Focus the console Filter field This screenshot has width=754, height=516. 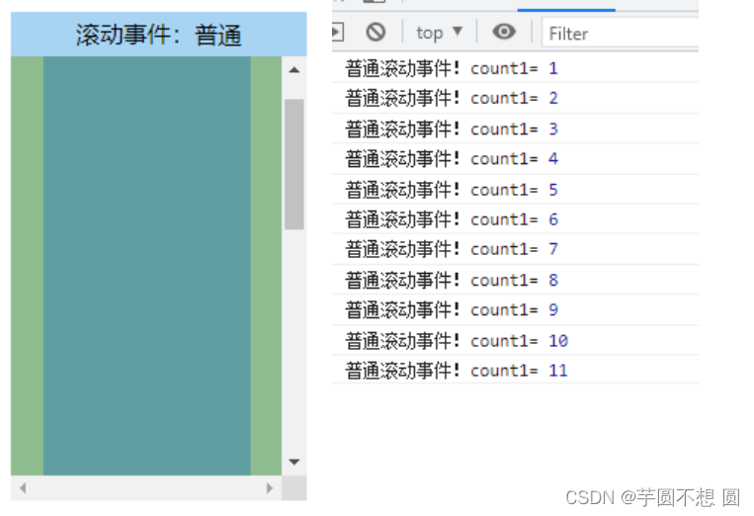[620, 34]
